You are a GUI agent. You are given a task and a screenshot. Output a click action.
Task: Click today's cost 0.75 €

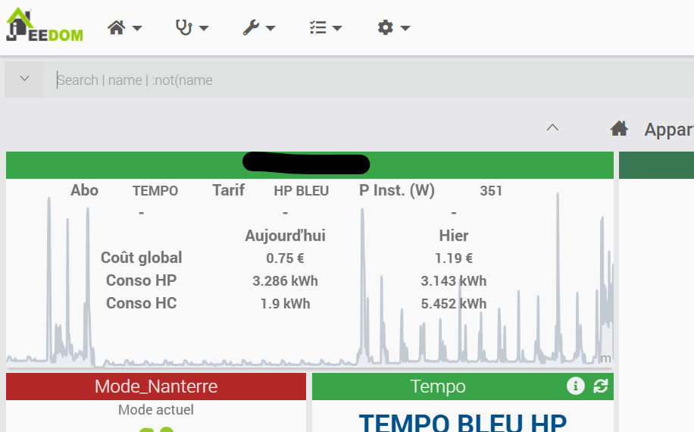click(x=285, y=258)
